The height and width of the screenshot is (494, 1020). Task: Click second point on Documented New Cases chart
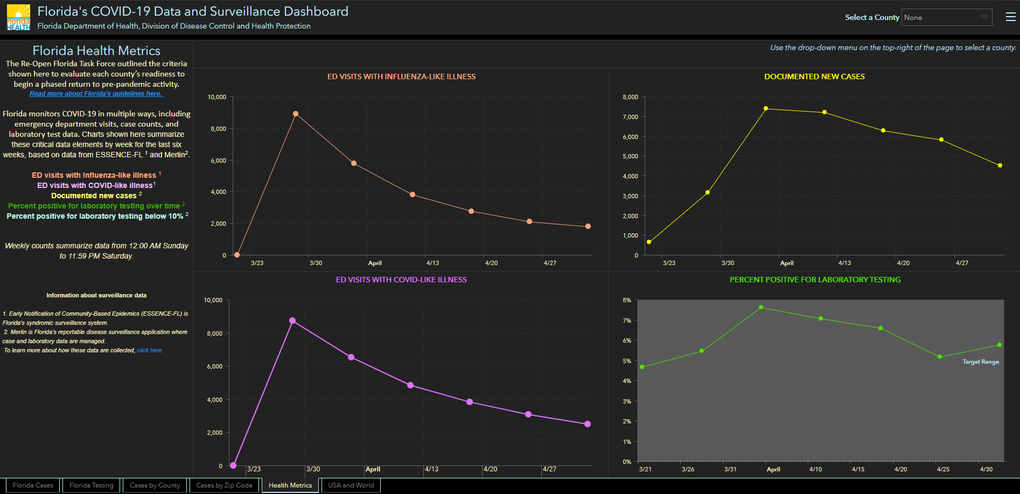[708, 192]
